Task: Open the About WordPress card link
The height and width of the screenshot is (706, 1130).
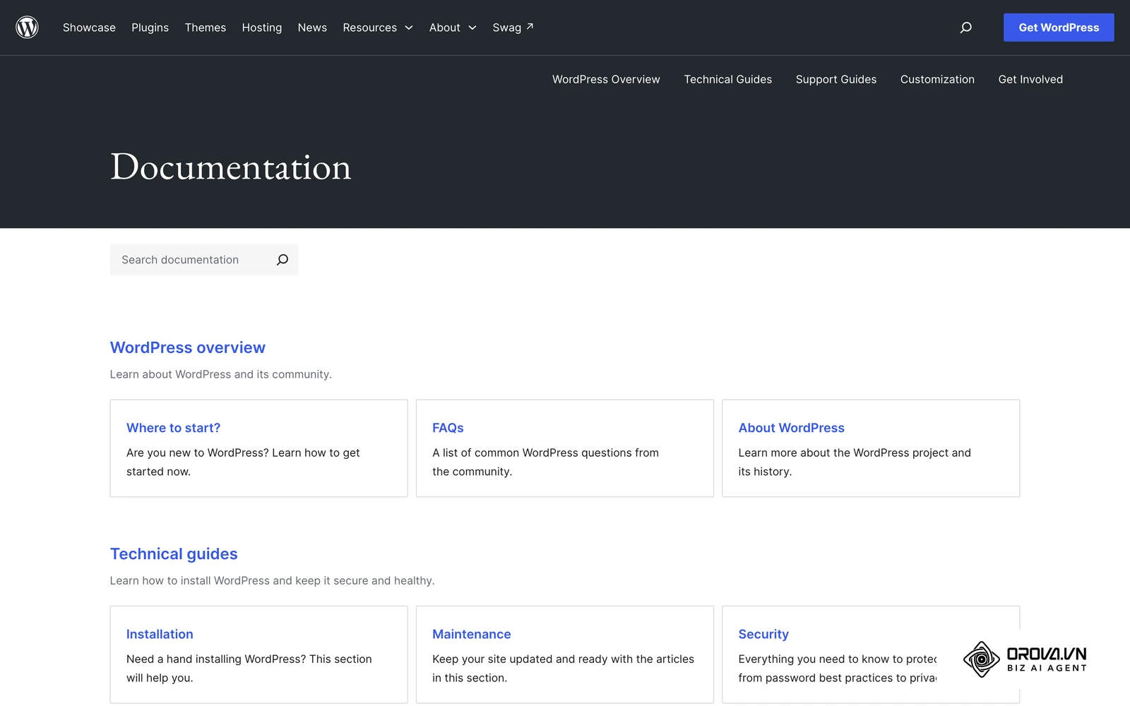Action: click(x=791, y=428)
